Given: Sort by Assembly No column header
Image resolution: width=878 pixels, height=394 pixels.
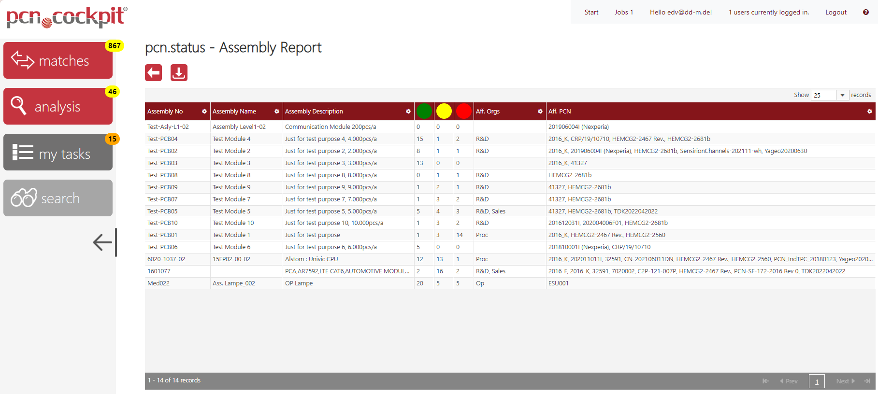Looking at the screenshot, I should [x=165, y=112].
